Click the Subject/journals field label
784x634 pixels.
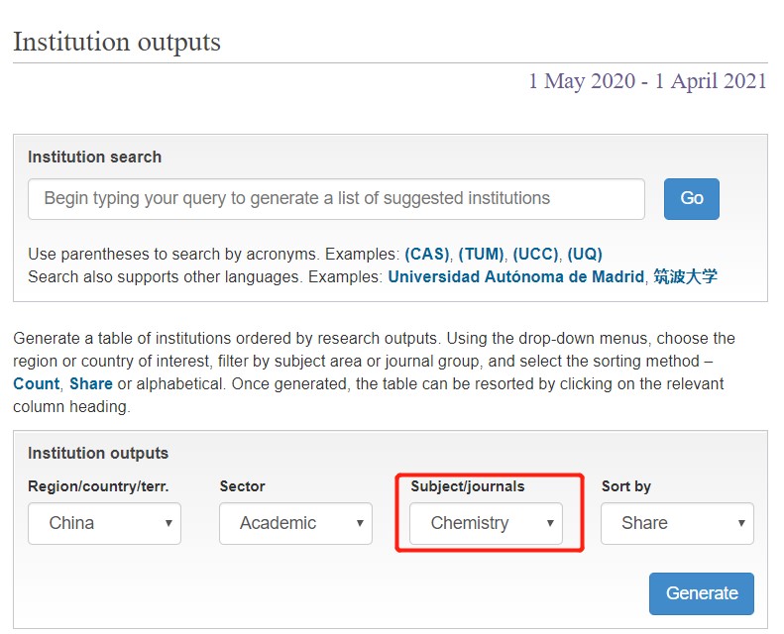coord(468,486)
